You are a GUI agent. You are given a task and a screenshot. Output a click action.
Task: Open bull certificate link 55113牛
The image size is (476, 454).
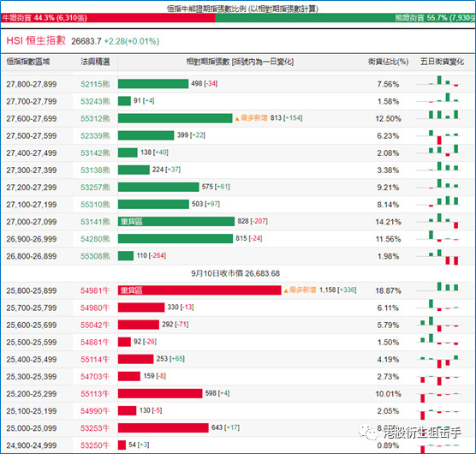coord(95,394)
